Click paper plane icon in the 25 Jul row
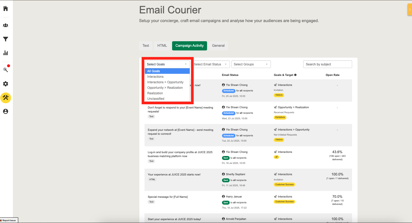 coord(275,85)
